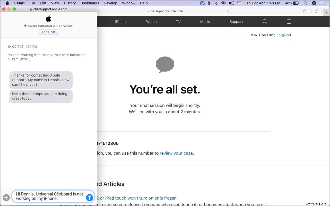Open the Help menu
The width and height of the screenshot is (330, 206).
(x=144, y=3)
